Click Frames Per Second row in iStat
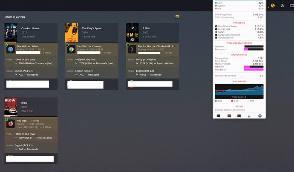Screen dimensions: 294x172 point(239,76)
